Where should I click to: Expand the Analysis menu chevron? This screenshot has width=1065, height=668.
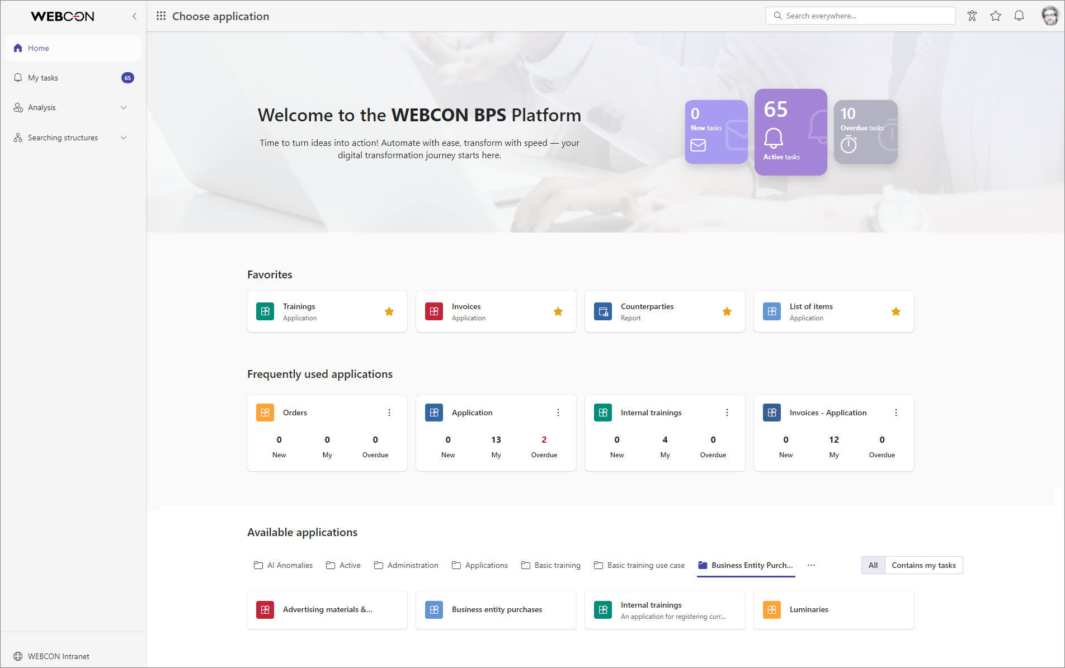(124, 107)
